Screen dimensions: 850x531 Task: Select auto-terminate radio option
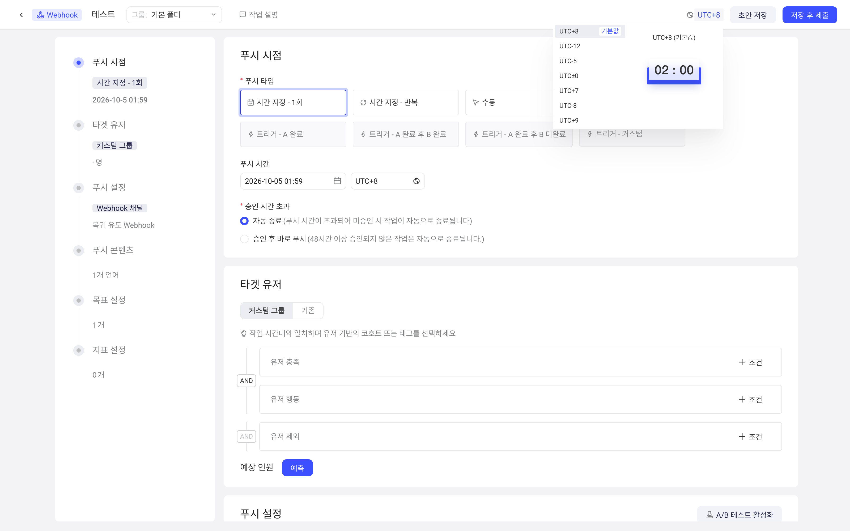(244, 221)
